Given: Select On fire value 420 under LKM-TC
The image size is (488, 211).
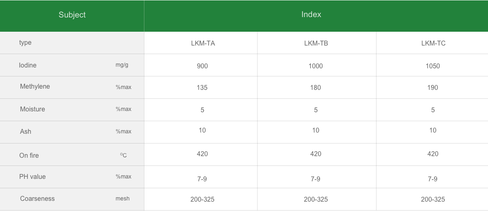Looking at the screenshot, I should tap(433, 154).
